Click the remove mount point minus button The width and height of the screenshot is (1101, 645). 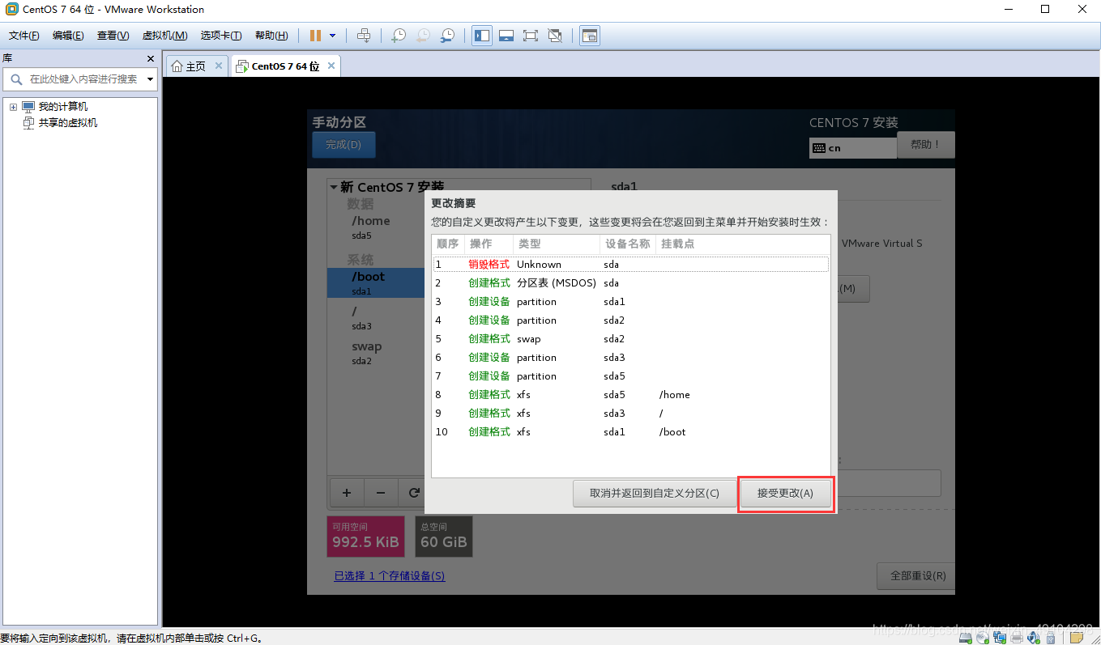381,493
